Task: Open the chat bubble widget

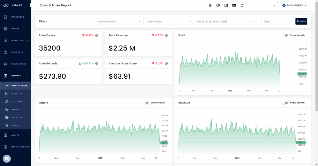Action: pyautogui.click(x=7, y=159)
